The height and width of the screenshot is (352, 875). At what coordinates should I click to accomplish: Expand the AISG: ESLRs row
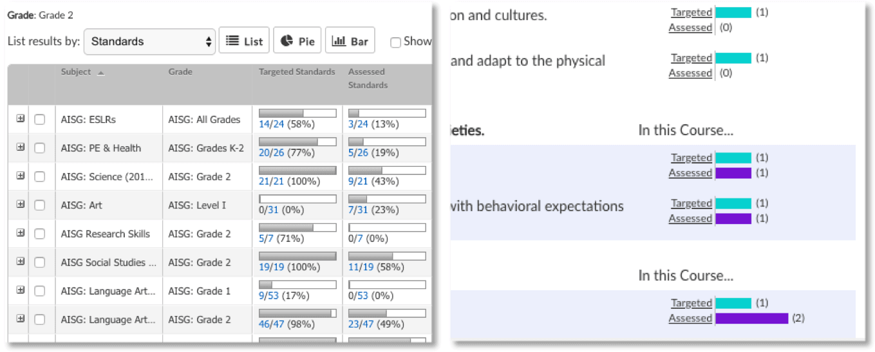tap(21, 119)
